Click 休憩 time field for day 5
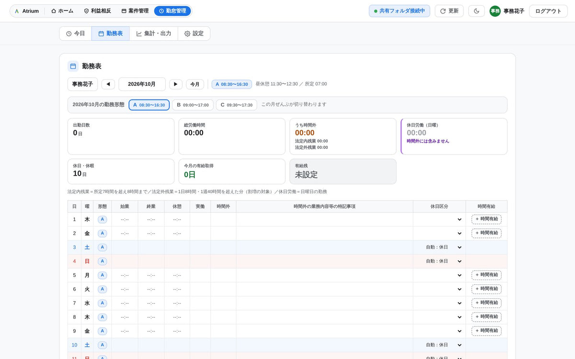The image size is (575, 359). (177, 275)
